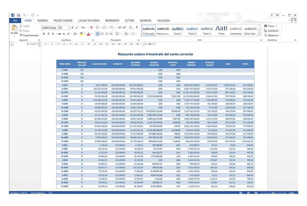Align text left

pos(98,34)
